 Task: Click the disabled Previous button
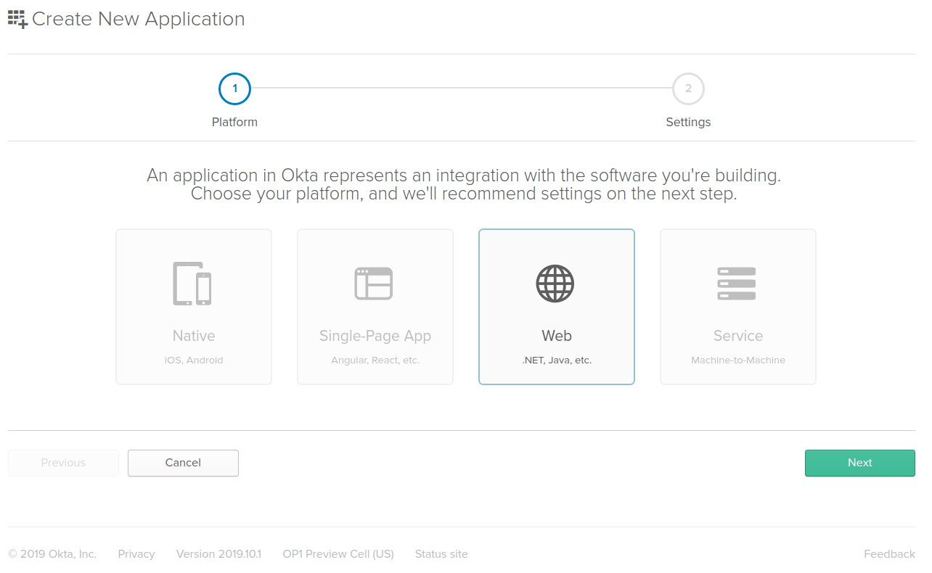pyautogui.click(x=63, y=463)
